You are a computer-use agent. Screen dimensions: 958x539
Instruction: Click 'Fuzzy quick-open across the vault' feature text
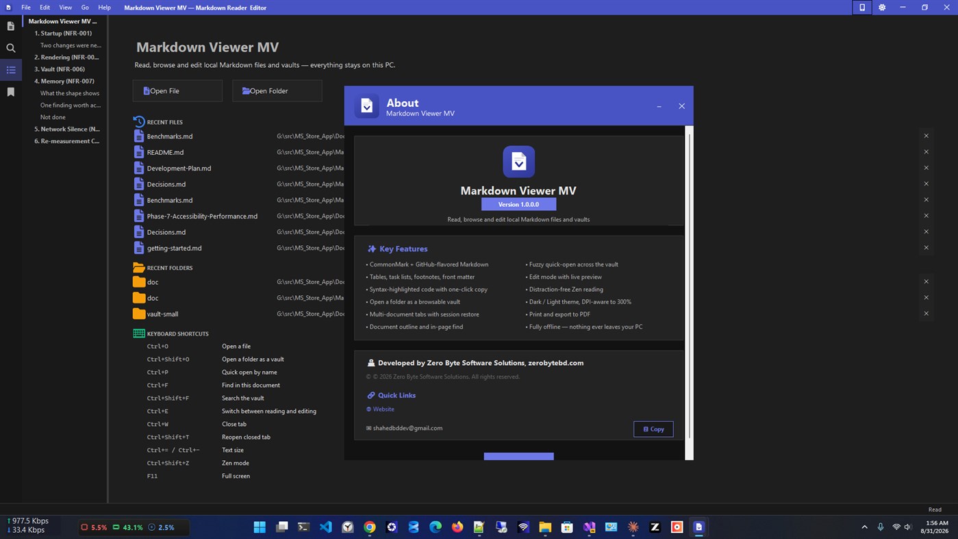click(x=574, y=264)
